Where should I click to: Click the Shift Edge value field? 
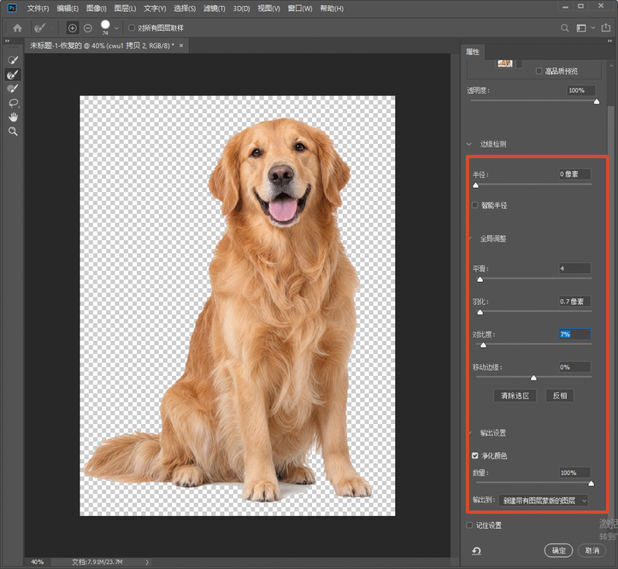click(575, 367)
